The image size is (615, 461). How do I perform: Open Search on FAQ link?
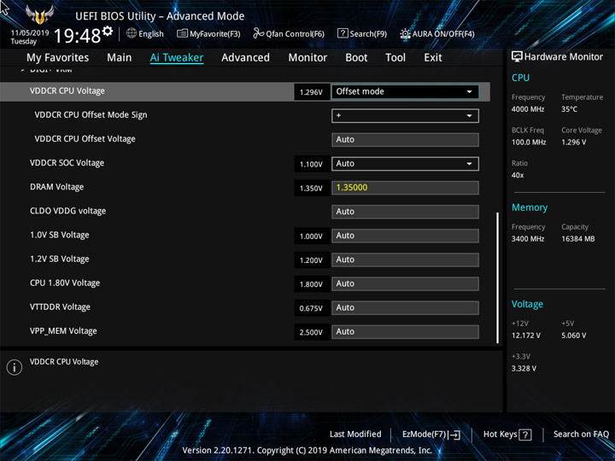tap(581, 434)
